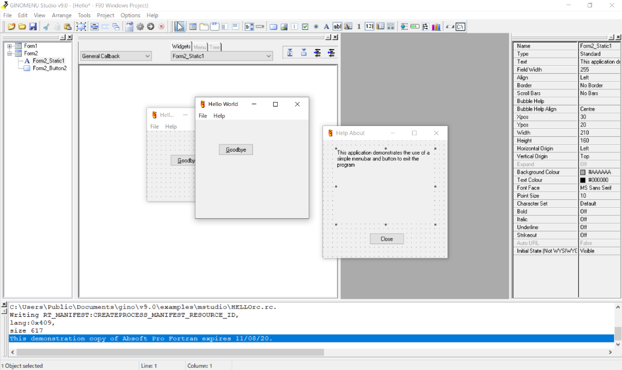Click the Field Width value 255

point(600,69)
